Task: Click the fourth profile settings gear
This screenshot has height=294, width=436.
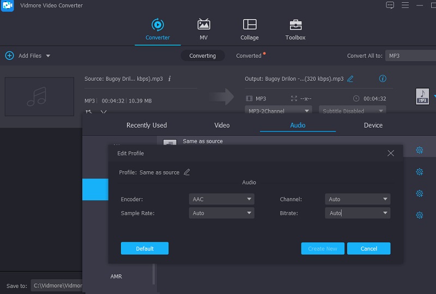Action: tap(419, 215)
